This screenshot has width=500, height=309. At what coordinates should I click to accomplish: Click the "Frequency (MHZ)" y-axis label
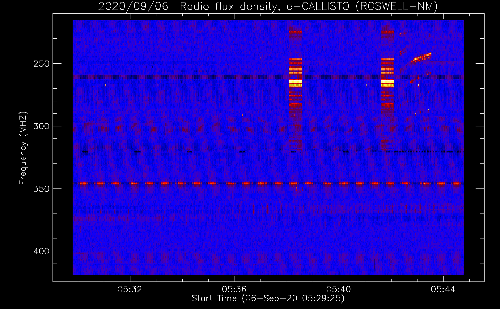23,148
